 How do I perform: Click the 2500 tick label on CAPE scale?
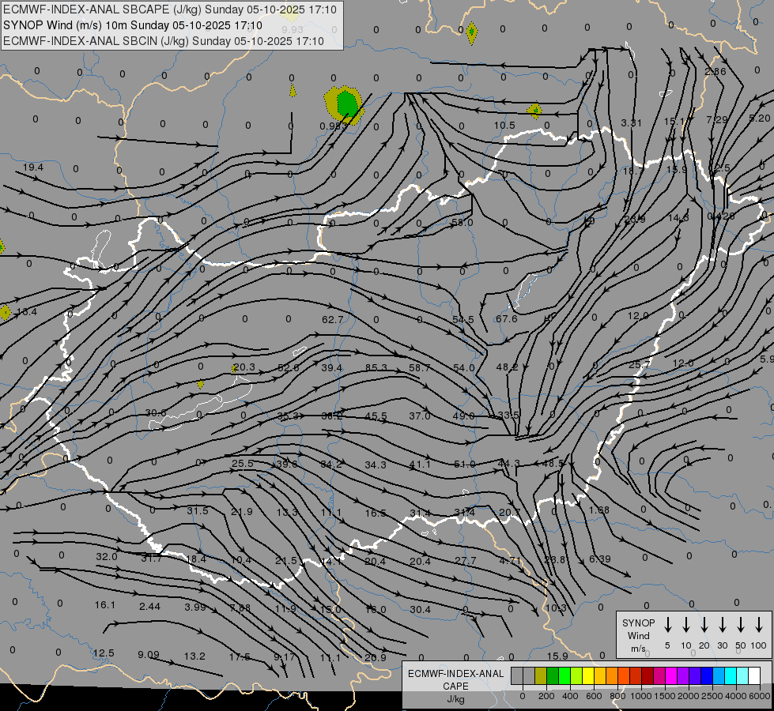[x=712, y=696]
